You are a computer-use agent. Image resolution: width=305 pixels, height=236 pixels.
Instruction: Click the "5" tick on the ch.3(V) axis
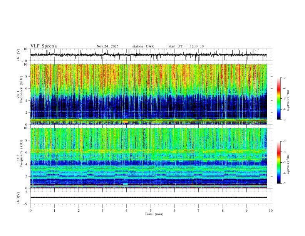[27, 192]
